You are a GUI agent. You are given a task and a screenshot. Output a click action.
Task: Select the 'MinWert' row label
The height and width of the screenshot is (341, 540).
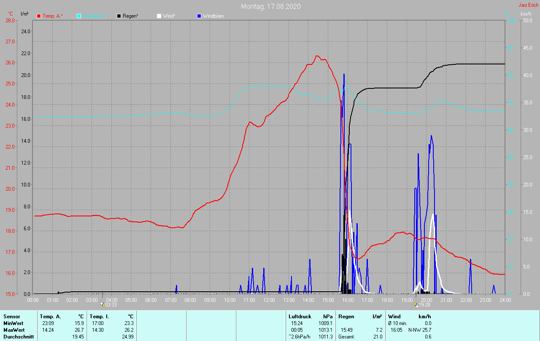[x=13, y=323]
